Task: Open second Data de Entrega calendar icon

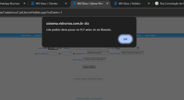Action: 74,54
